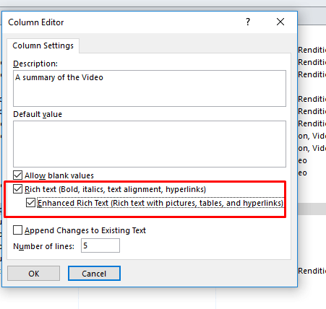Dismiss the dialog using Cancel
Image resolution: width=326 pixels, height=309 pixels.
(x=94, y=274)
